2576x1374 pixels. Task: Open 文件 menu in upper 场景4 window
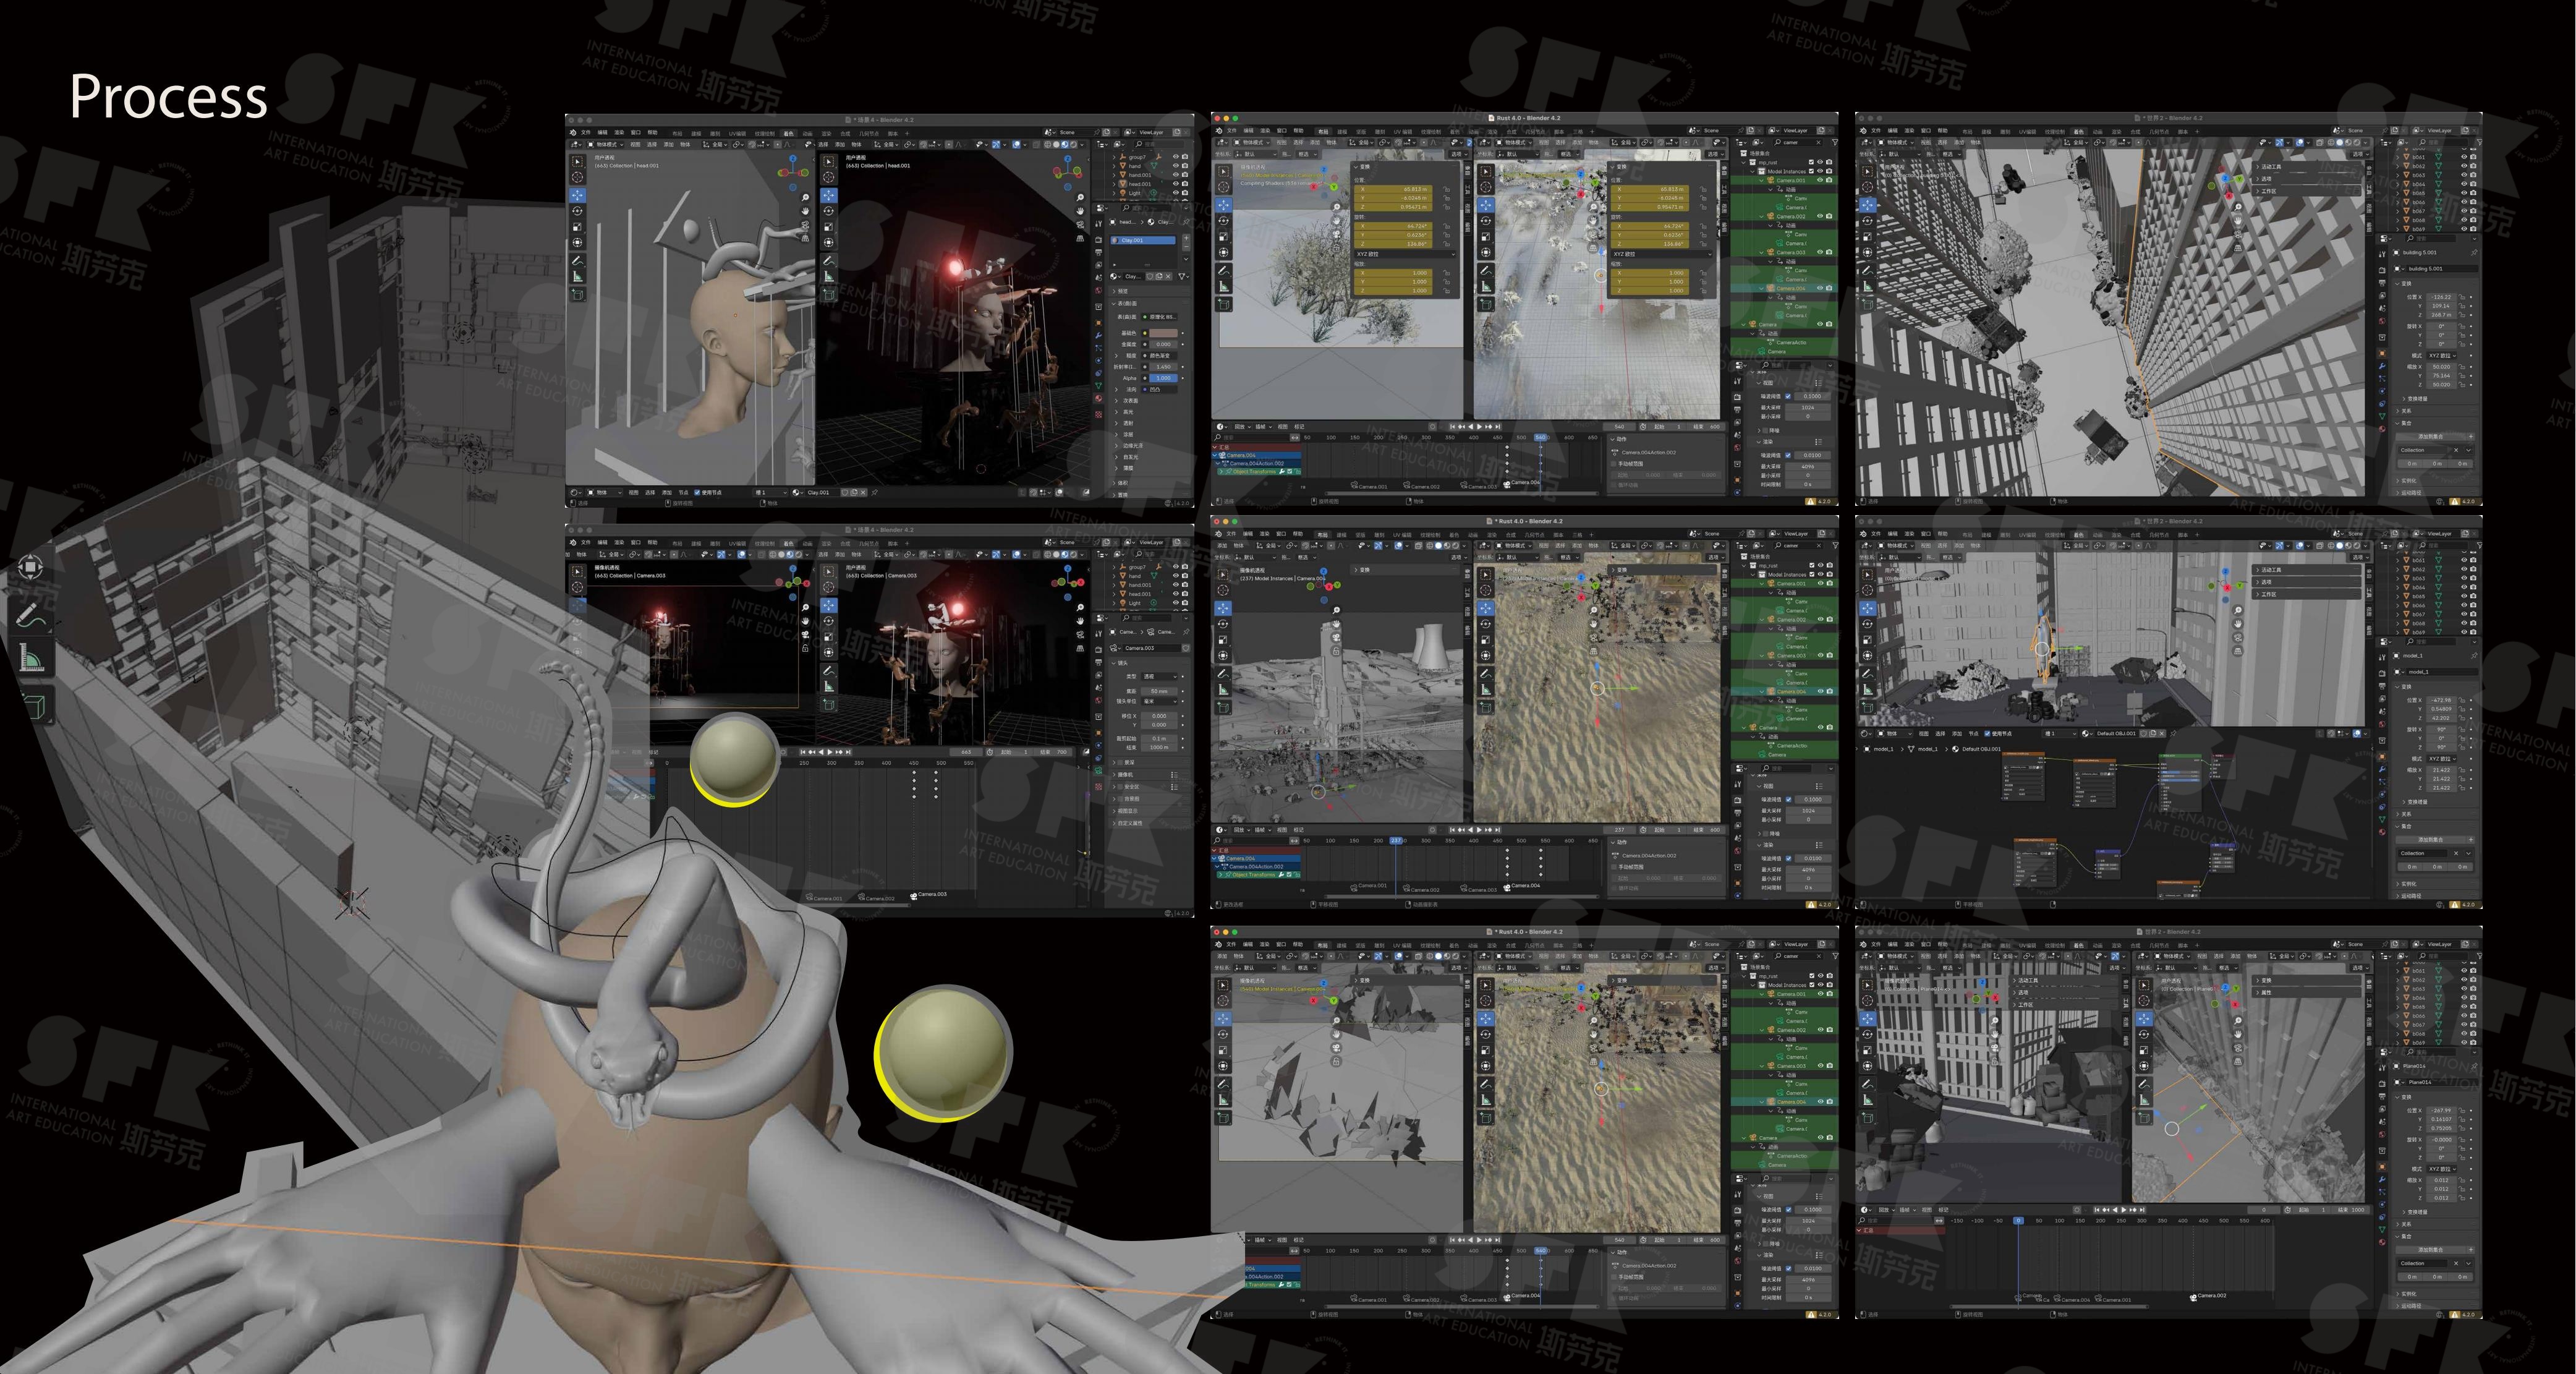pos(586,132)
